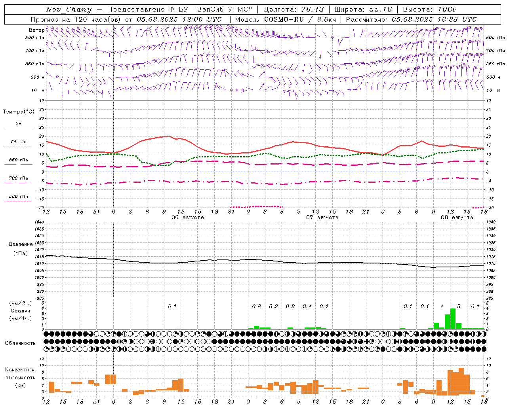Click the (мм/3ч.) units label
507x405 pixels.
pos(20,303)
